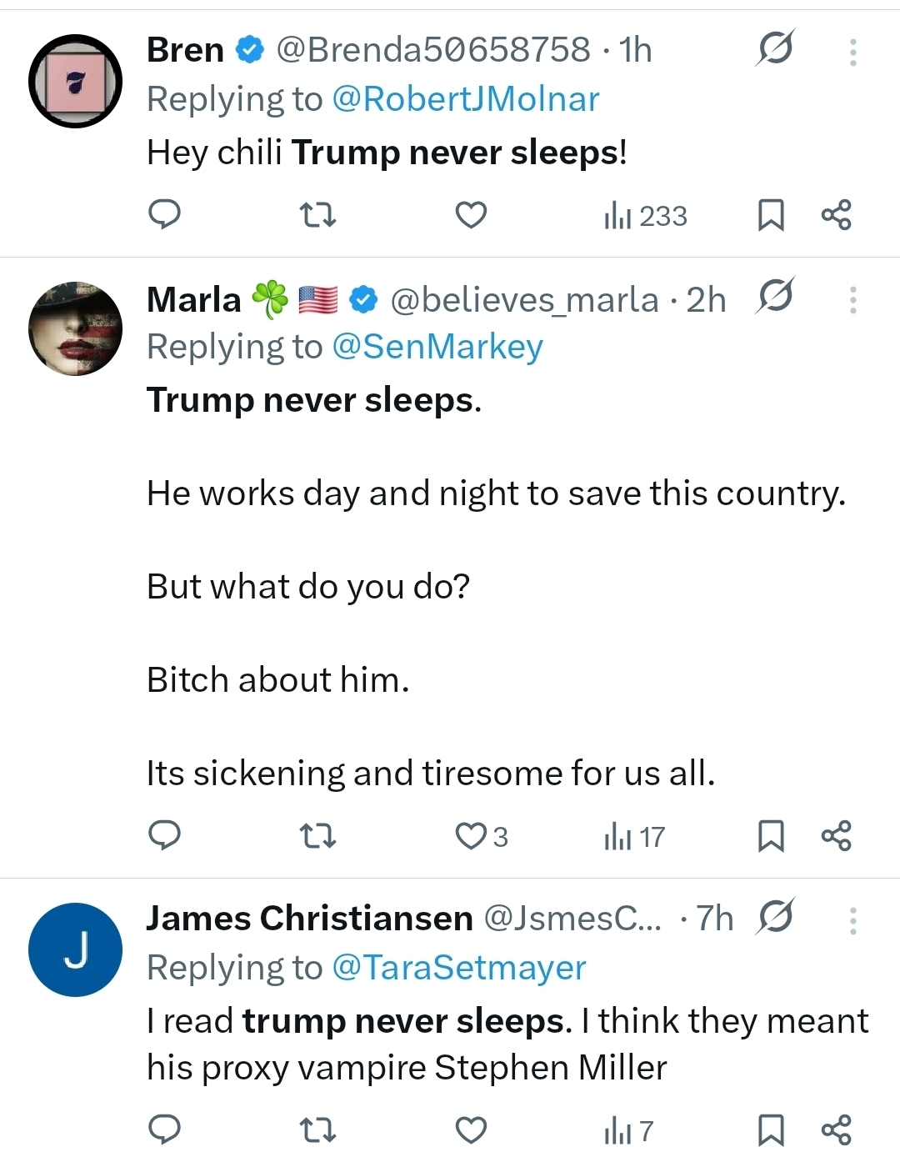Share Bren's tweet

coord(837,215)
